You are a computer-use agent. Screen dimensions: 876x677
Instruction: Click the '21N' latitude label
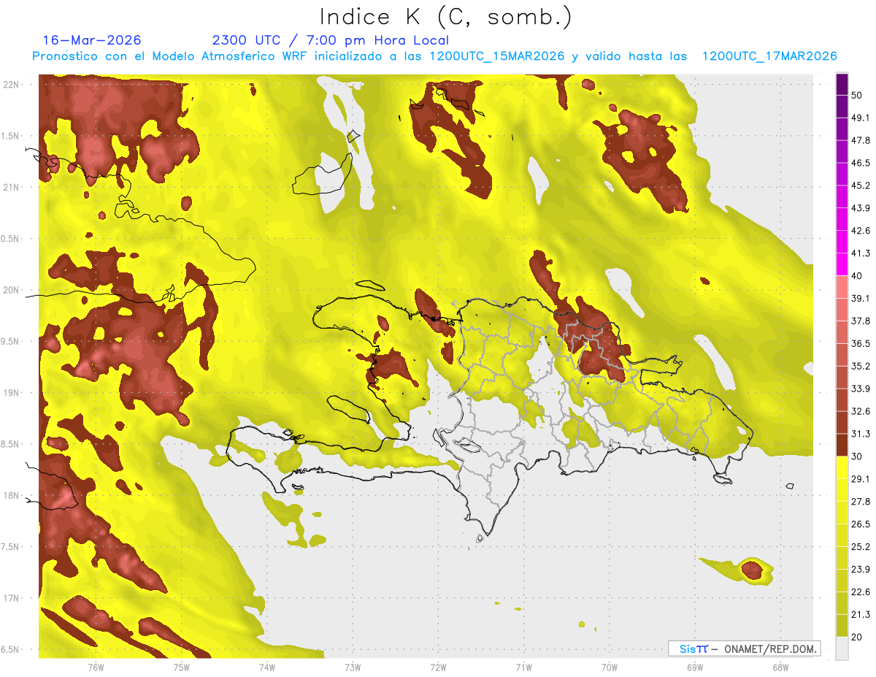(11, 187)
